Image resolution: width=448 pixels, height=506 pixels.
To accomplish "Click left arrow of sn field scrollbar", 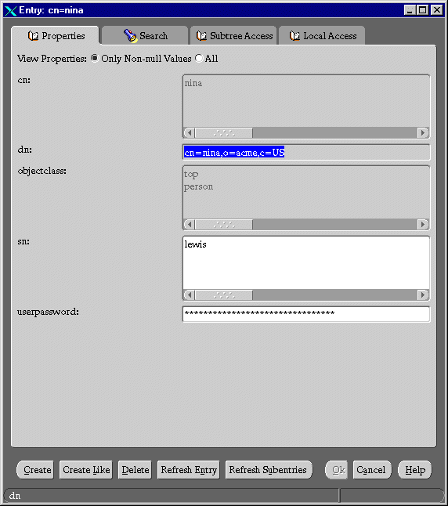I will pos(190,295).
